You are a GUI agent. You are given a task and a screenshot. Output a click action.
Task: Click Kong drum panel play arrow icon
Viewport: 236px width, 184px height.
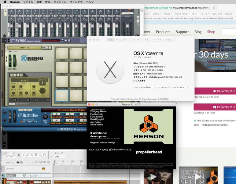[21, 75]
